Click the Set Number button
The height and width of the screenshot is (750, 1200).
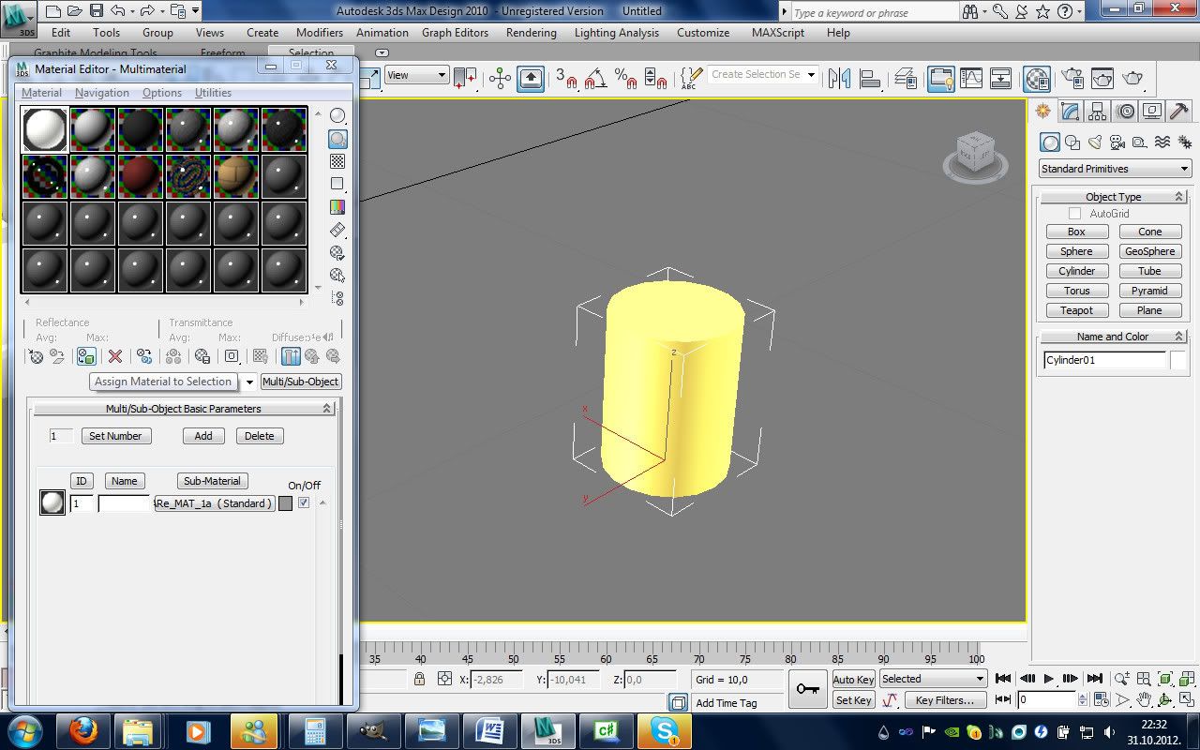point(116,436)
